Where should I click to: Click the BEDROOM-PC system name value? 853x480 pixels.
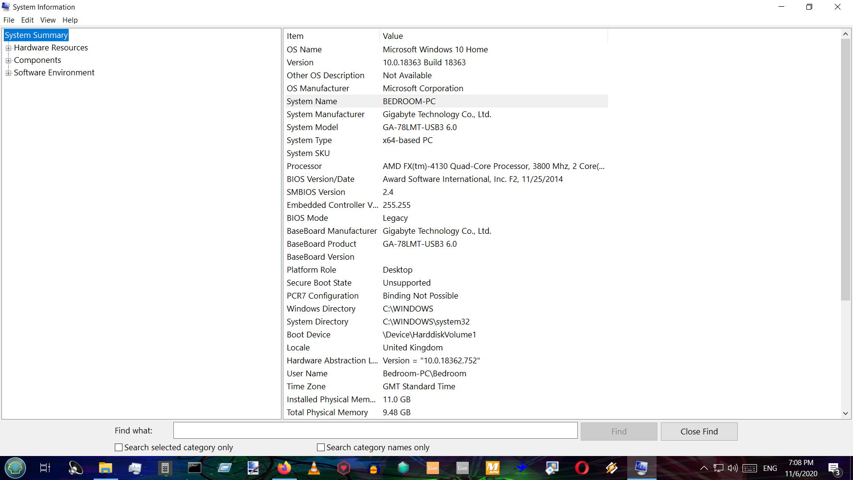409,101
